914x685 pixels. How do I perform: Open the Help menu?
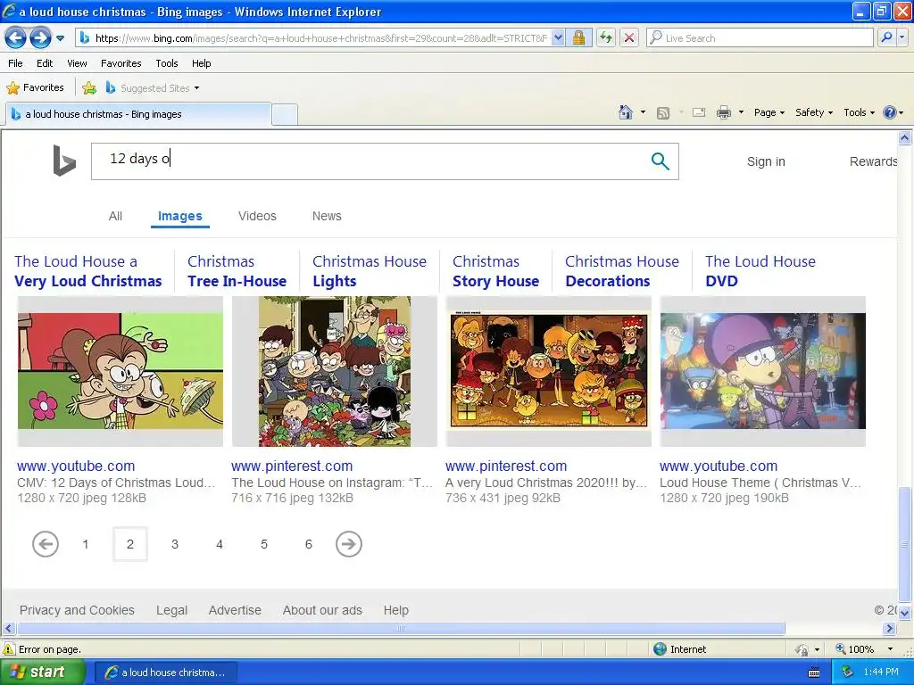point(201,63)
